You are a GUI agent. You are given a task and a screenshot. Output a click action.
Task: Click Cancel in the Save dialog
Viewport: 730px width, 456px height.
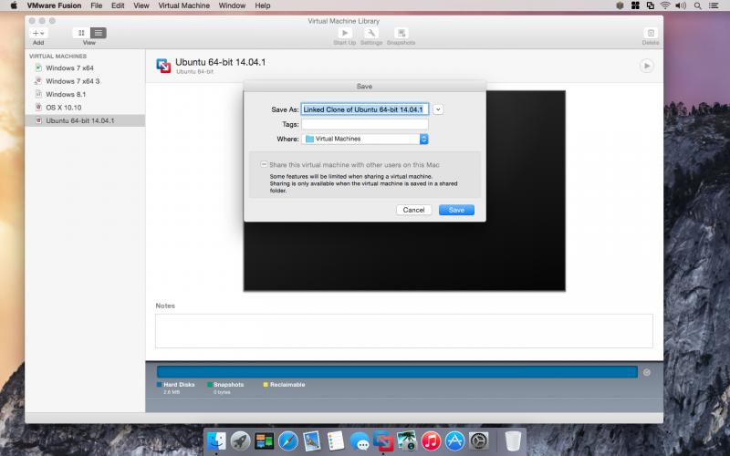[x=413, y=210]
